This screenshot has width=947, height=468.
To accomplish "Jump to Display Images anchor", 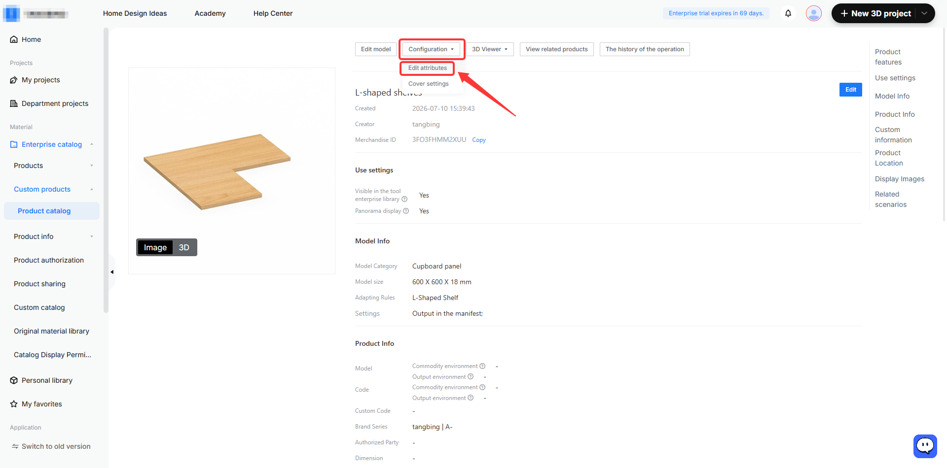I will click(x=900, y=179).
